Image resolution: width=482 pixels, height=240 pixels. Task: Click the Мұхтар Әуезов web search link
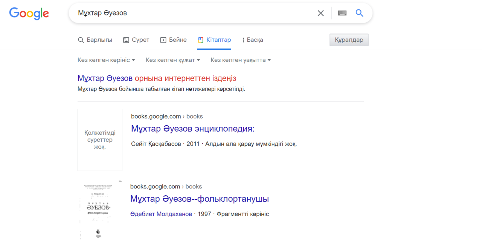105,78
